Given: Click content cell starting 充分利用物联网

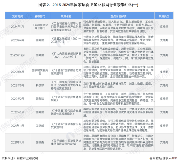Looking at the screenshot, I should [118, 99].
